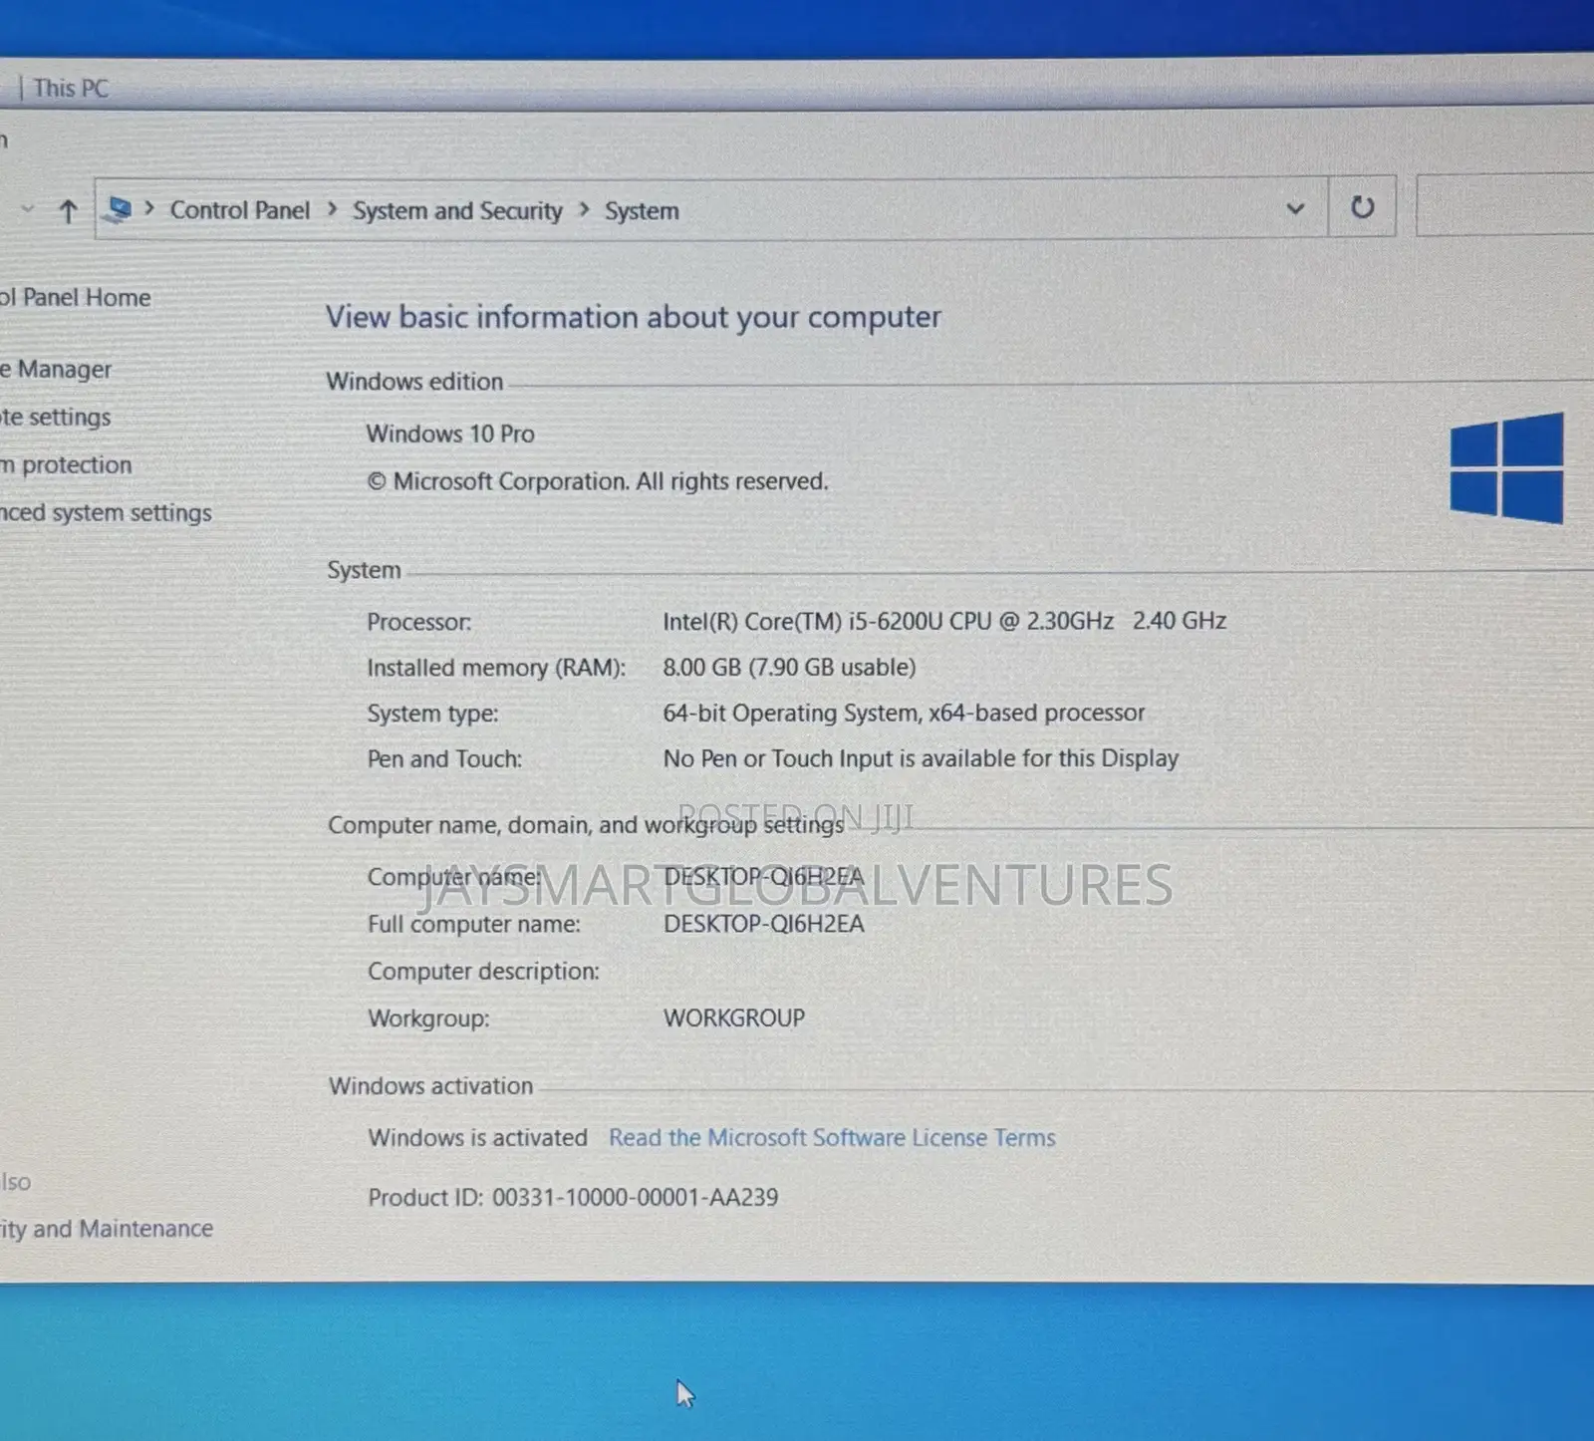
Task: Open the address bar history dropdown
Action: (1295, 208)
